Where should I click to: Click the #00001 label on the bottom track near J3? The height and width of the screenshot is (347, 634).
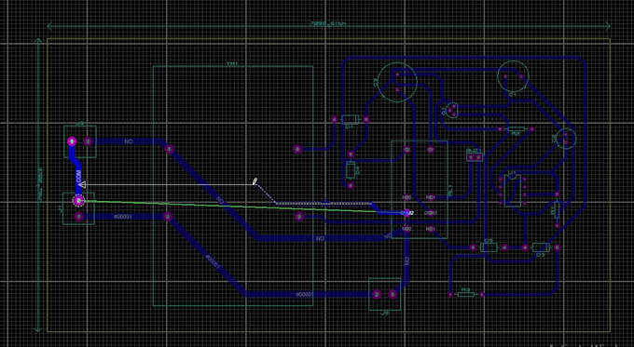(x=304, y=295)
